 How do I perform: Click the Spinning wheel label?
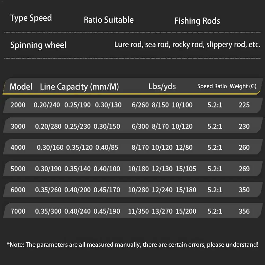coord(38,45)
